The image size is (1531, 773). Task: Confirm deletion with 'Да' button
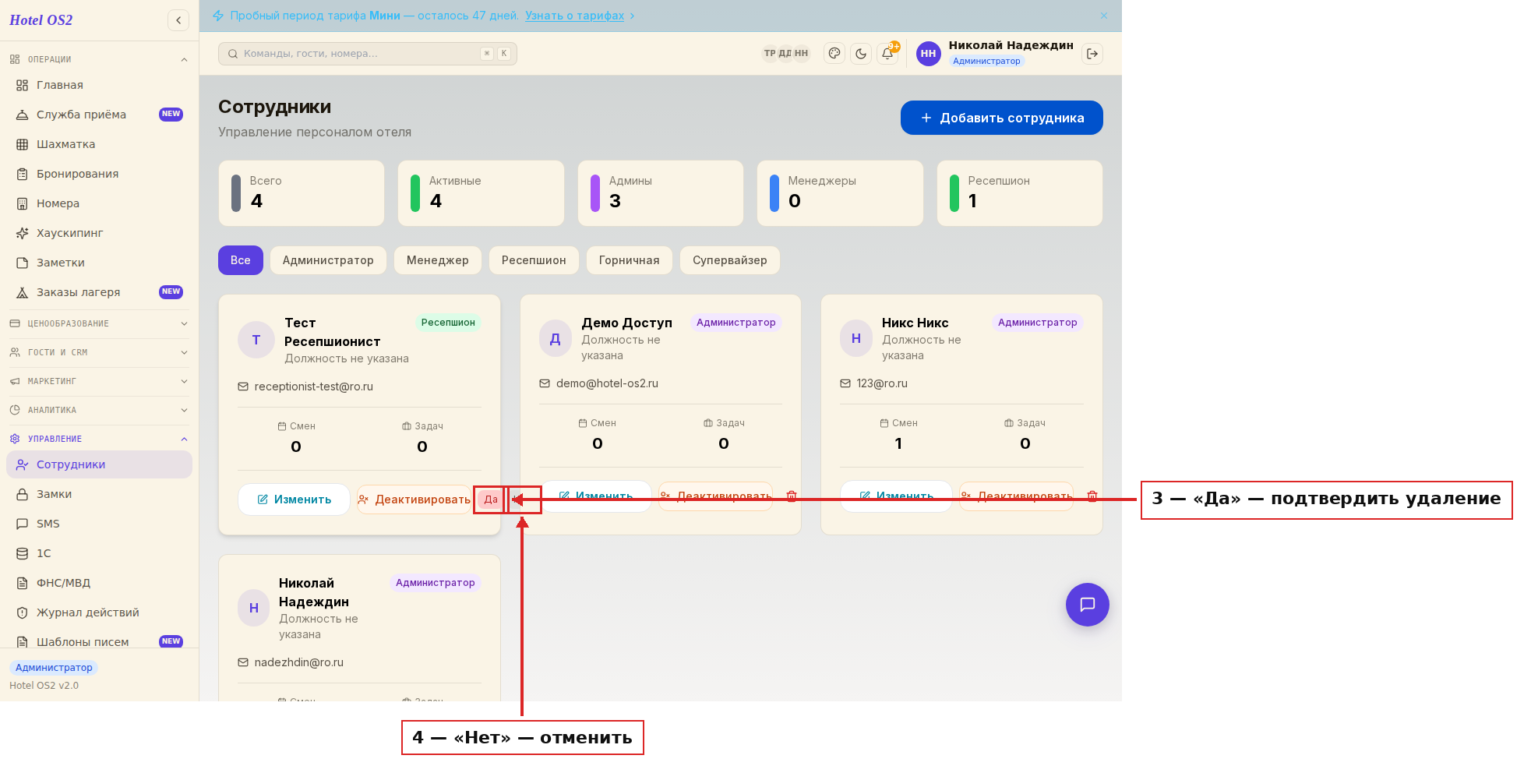pyautogui.click(x=491, y=499)
